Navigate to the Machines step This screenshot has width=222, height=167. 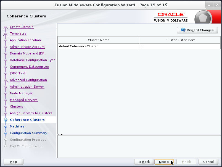pos(17,126)
